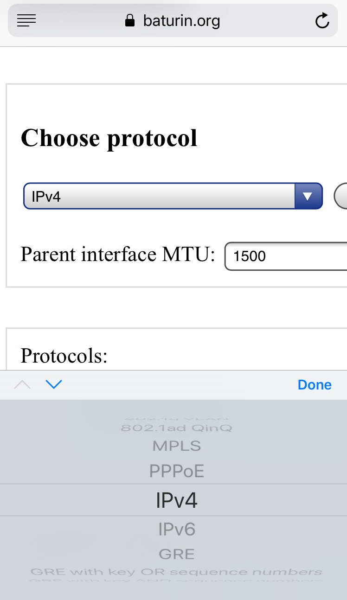347x600 pixels.
Task: Tap the padlock security icon
Action: pyautogui.click(x=130, y=20)
